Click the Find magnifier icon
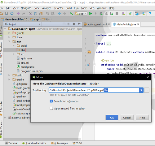 click(47, 14)
